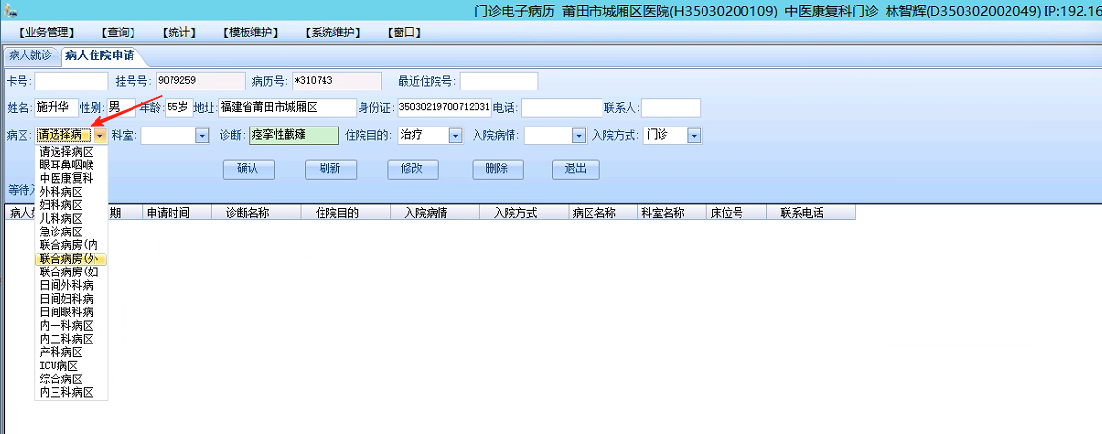Click the 退出 button
The image size is (1102, 434).
point(576,169)
